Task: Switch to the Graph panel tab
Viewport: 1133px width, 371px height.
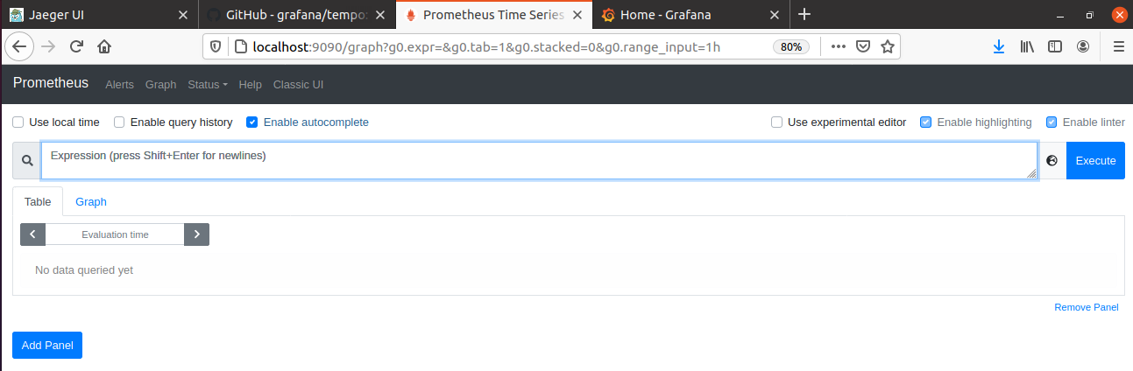Action: [x=91, y=201]
